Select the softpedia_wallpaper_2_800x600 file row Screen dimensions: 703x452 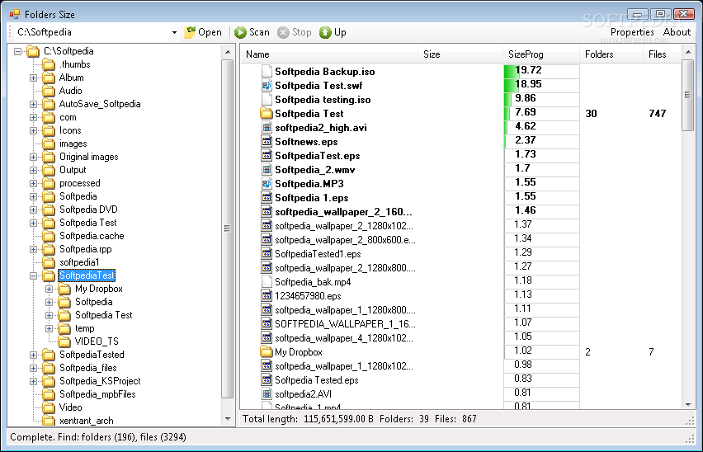[461, 240]
